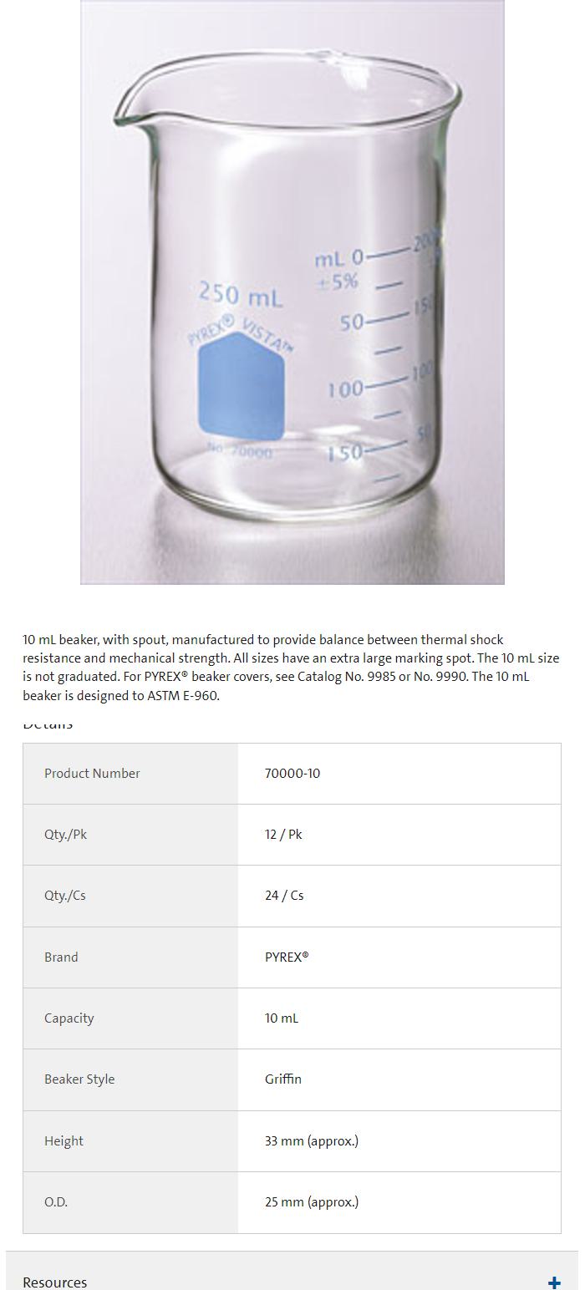The width and height of the screenshot is (585, 1290).
Task: Click the Capacity label cell
Action: (x=69, y=1018)
